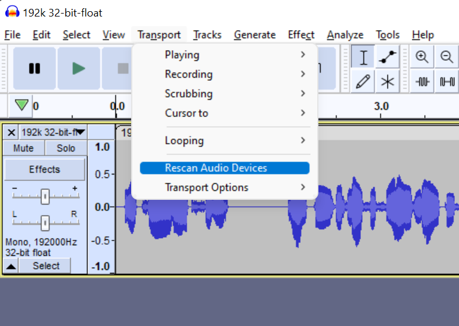The width and height of the screenshot is (459, 326).
Task: Expand the Cursor to submenu
Action: (x=224, y=113)
